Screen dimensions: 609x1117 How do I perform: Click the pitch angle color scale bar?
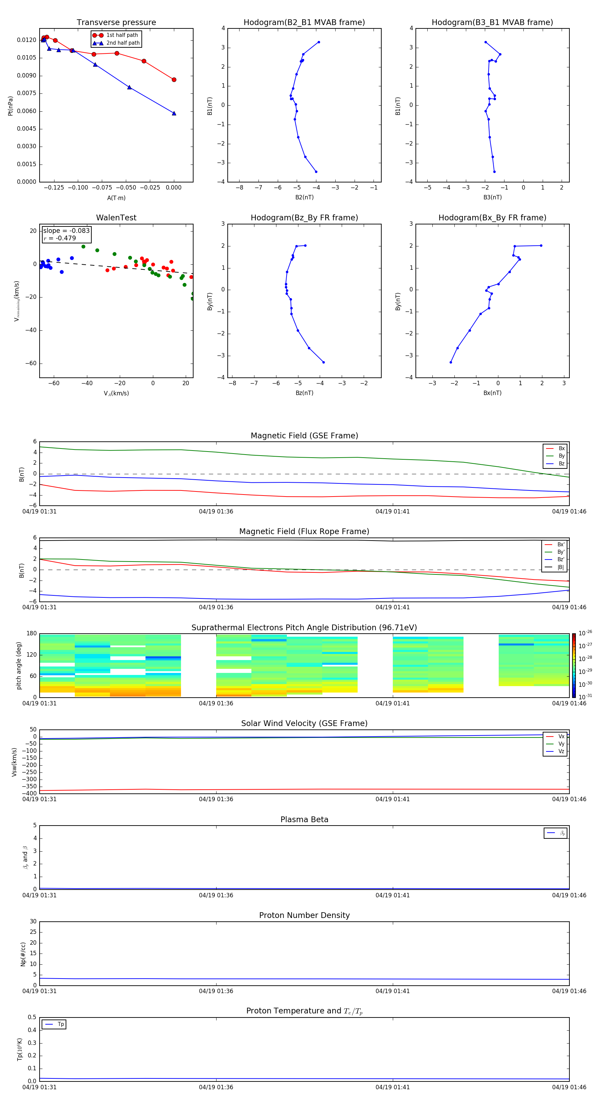point(573,665)
